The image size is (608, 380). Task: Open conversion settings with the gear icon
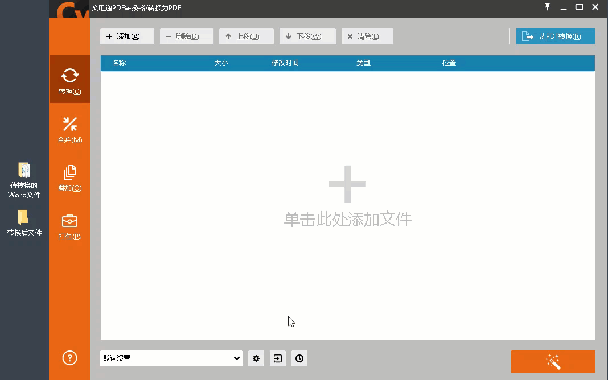tap(256, 358)
